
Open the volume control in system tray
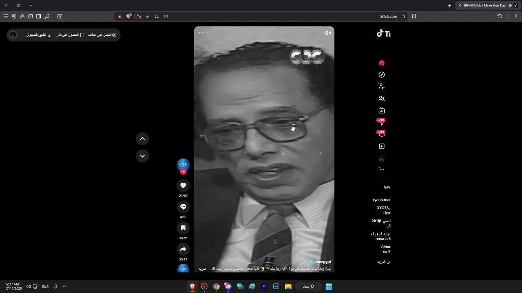[28, 286]
